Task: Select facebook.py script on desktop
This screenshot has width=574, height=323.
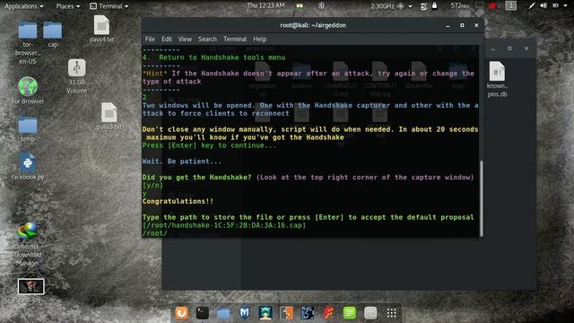Action: [28, 167]
